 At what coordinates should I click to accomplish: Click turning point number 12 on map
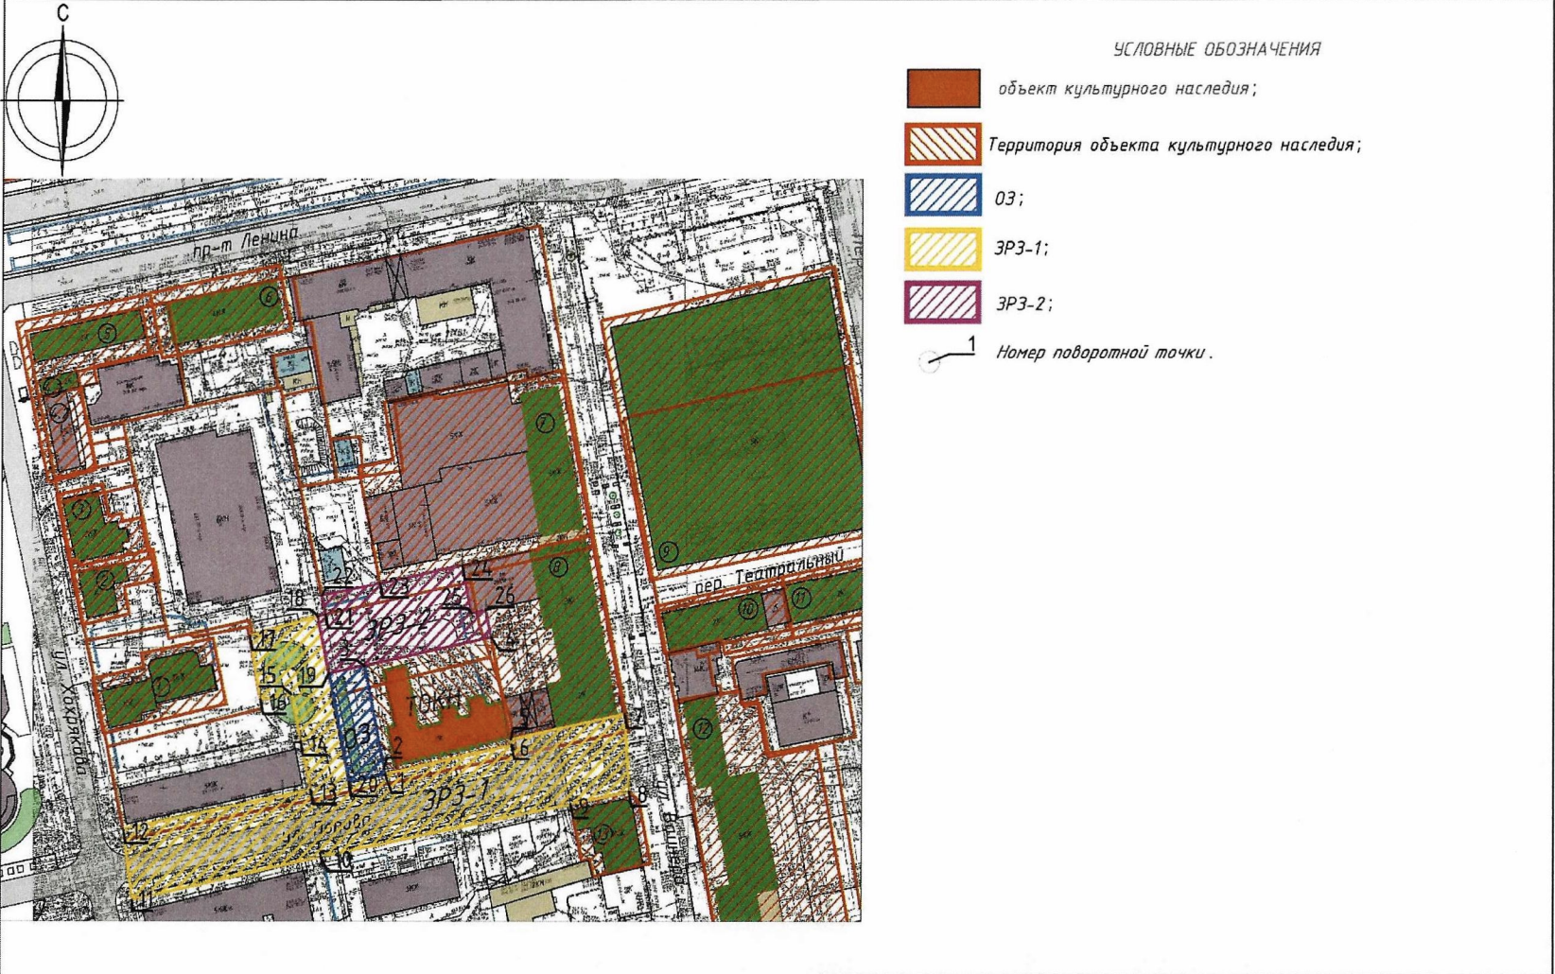click(x=137, y=832)
